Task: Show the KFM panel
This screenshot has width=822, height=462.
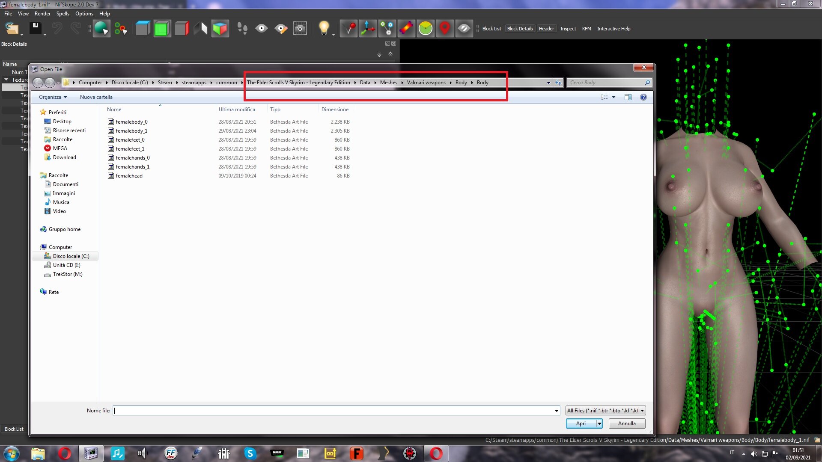Action: [587, 29]
